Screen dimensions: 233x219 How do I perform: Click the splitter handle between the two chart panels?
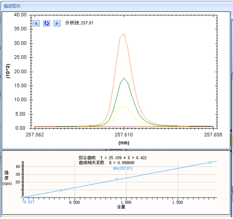point(116,149)
